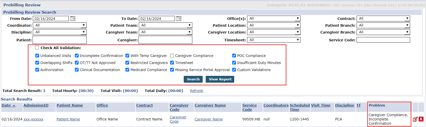426x127 pixels.
Task: Sort results by Coordinators column header
Action: point(276,105)
